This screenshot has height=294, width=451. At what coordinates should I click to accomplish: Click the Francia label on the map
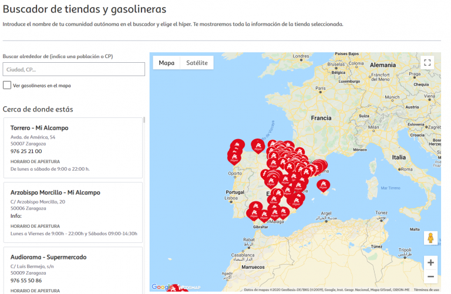click(321, 118)
